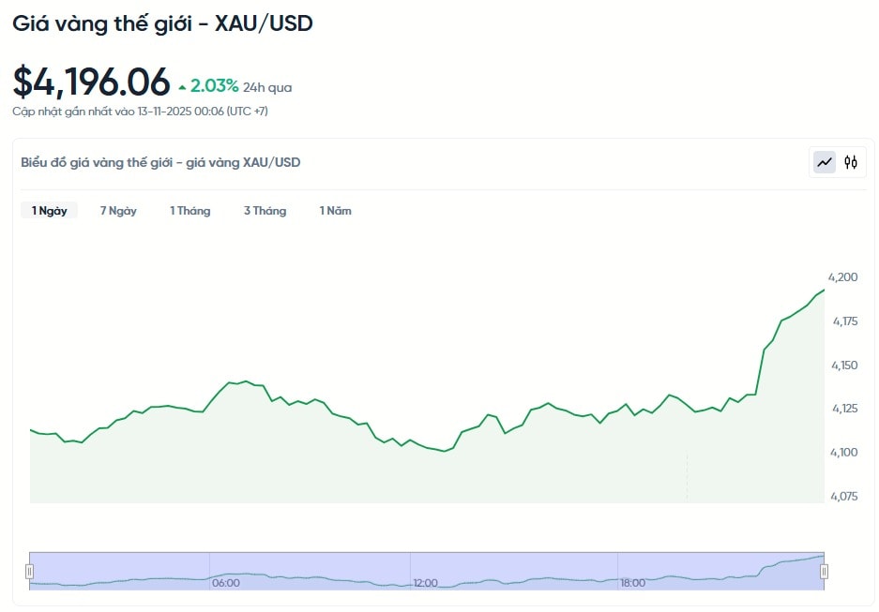Open the "1 Tháng" chart range

point(189,210)
